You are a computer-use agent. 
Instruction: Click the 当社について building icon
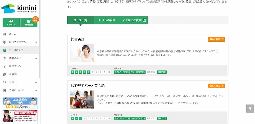[x=5, y=90]
